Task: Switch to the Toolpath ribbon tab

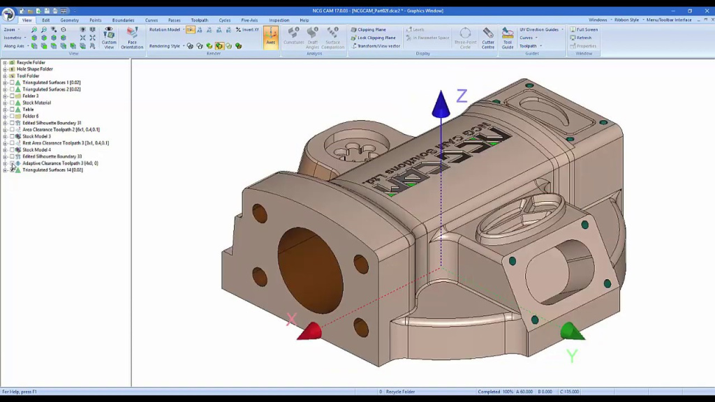Action: [200, 20]
